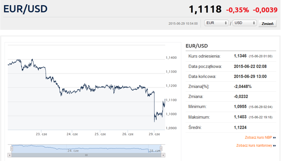The height and width of the screenshot is (161, 281).
Task: Click the navigator scrollbar left arrow
Action: (x=10, y=155)
